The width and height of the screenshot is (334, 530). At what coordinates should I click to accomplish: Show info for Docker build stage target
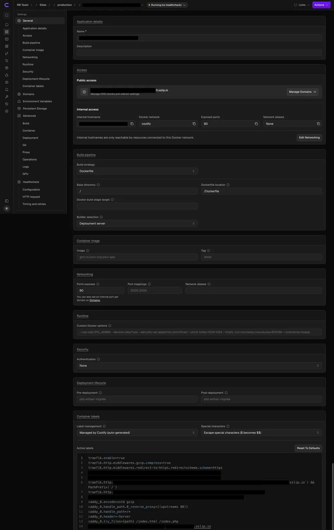[112, 200]
